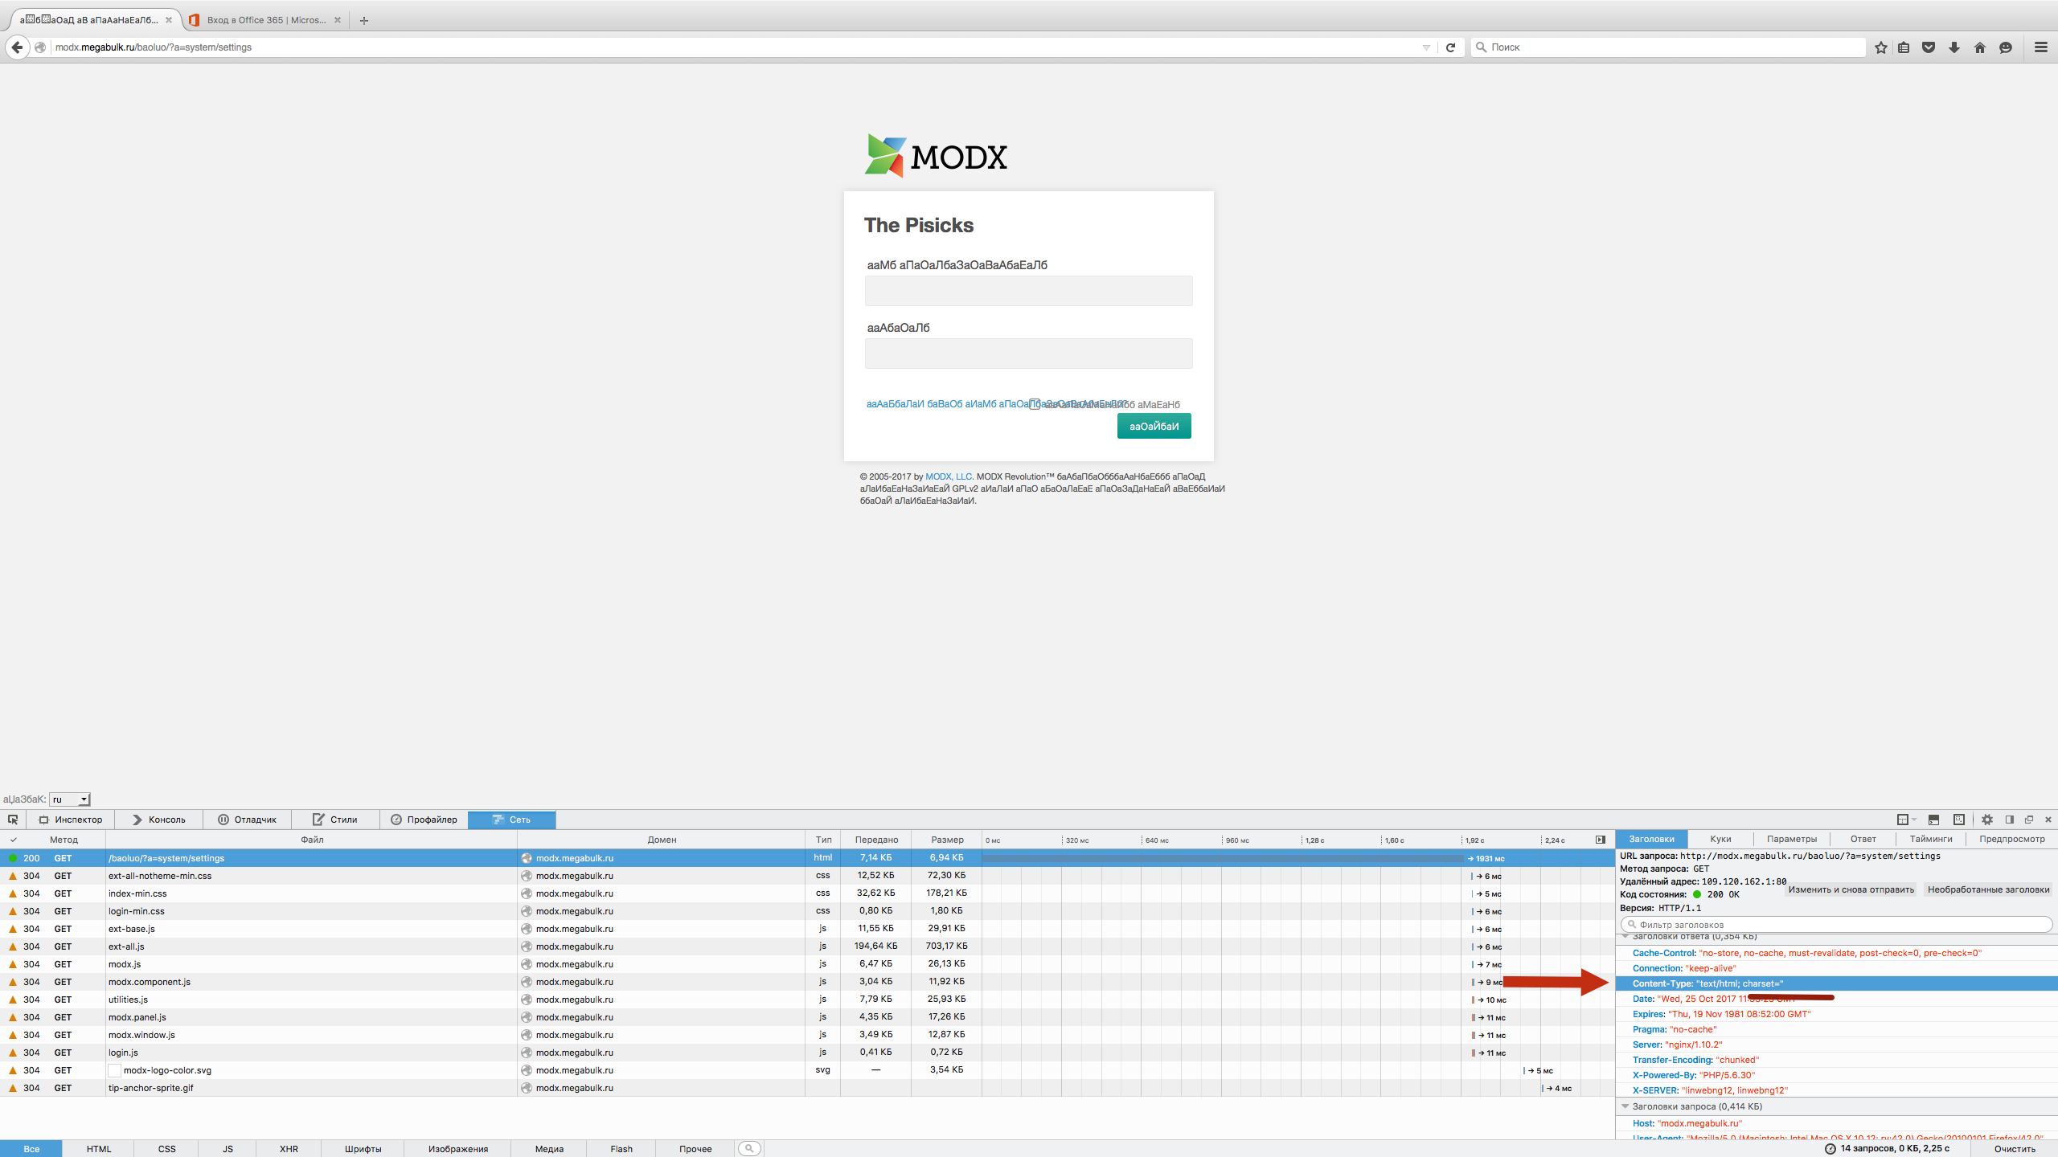Open the Куки tab in details panel
Screen dimensions: 2058x1157
(1720, 839)
